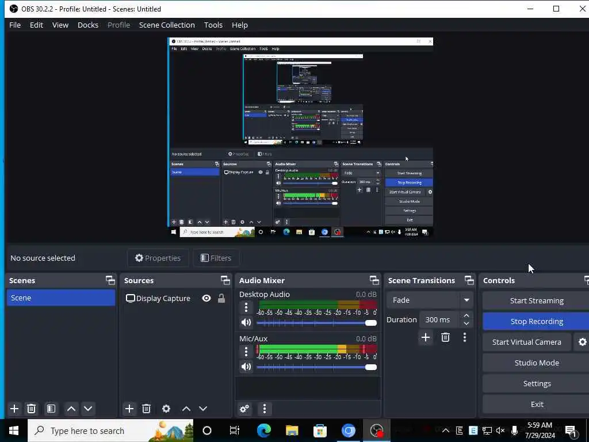The width and height of the screenshot is (589, 442).
Task: Open notification center in taskbar
Action: (x=571, y=430)
